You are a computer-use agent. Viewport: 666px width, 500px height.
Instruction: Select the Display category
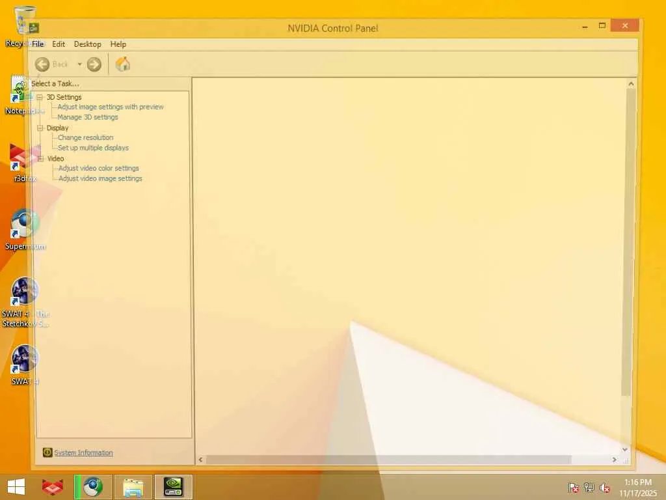(57, 128)
